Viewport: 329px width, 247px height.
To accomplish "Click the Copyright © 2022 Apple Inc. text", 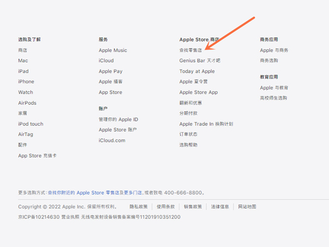I will (x=52, y=207).
